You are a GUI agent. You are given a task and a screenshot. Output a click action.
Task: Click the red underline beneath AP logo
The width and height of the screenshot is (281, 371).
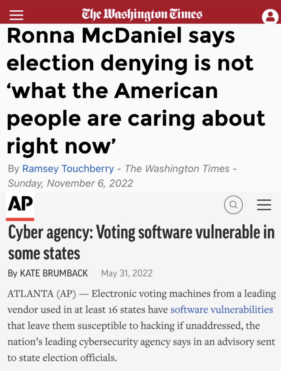[20, 219]
